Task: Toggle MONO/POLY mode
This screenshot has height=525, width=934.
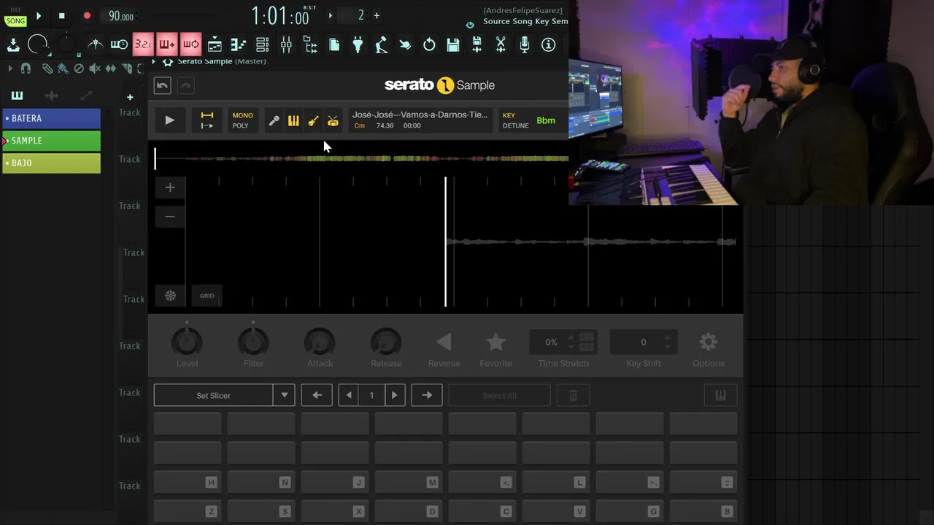Action: coord(242,120)
